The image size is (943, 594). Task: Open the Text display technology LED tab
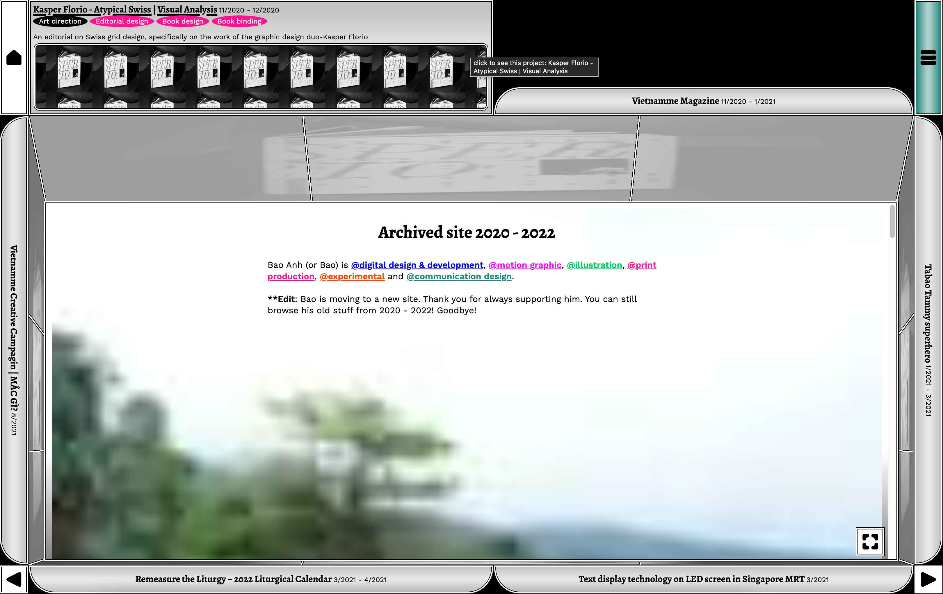pyautogui.click(x=703, y=579)
